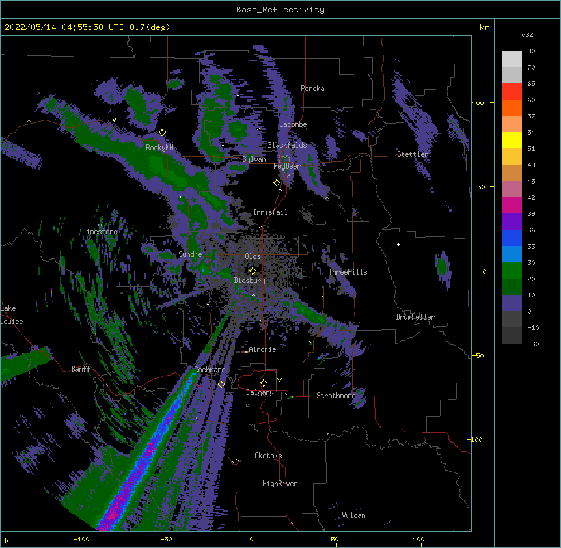
Task: Click the Sundre city label
Action: 190,254
